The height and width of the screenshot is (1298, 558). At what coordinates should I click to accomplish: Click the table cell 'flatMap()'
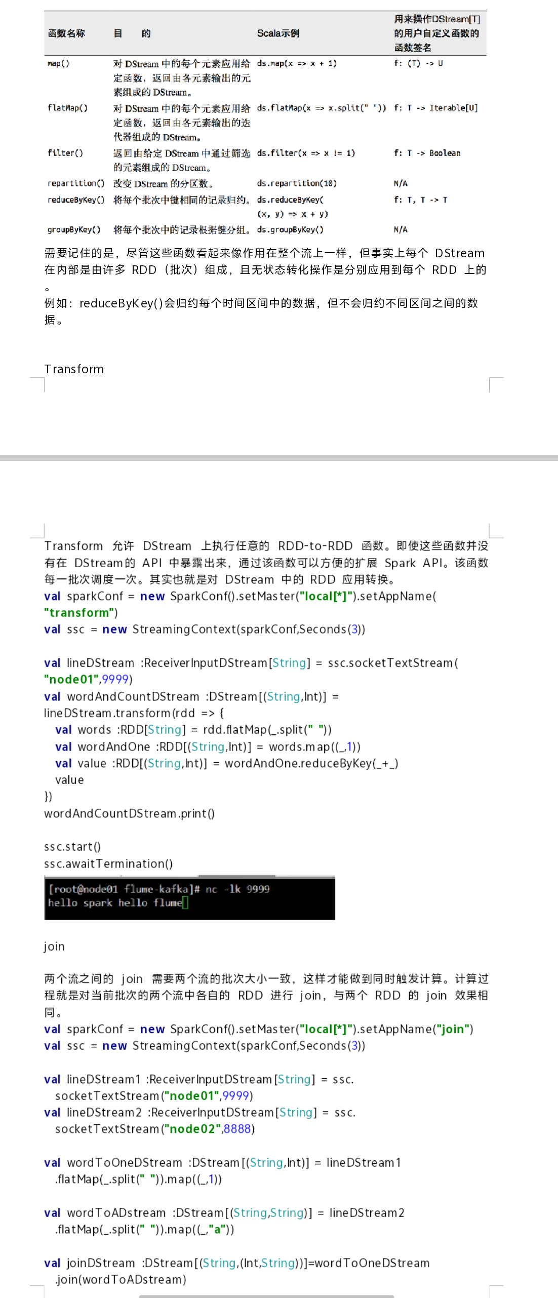click(x=67, y=108)
